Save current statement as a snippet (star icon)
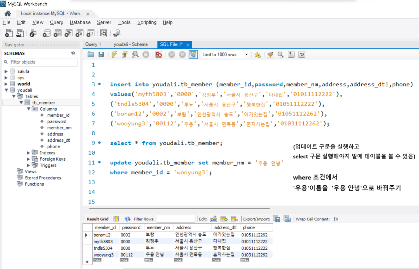419x269 pixels. click(257, 54)
